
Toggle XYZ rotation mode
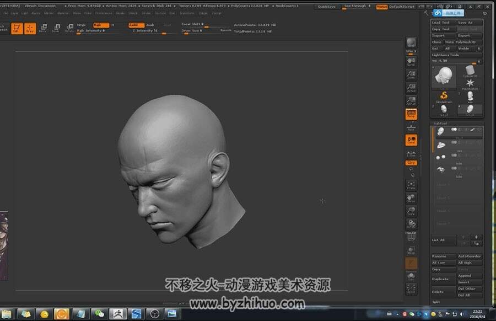pyautogui.click(x=411, y=163)
